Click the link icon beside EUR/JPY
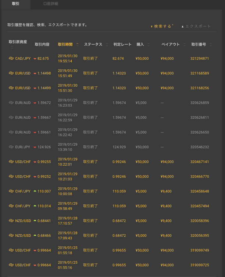The width and height of the screenshot is (225, 277). click(x=11, y=147)
